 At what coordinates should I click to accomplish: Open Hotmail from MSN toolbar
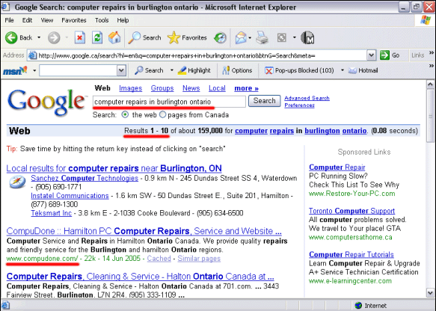click(x=363, y=70)
